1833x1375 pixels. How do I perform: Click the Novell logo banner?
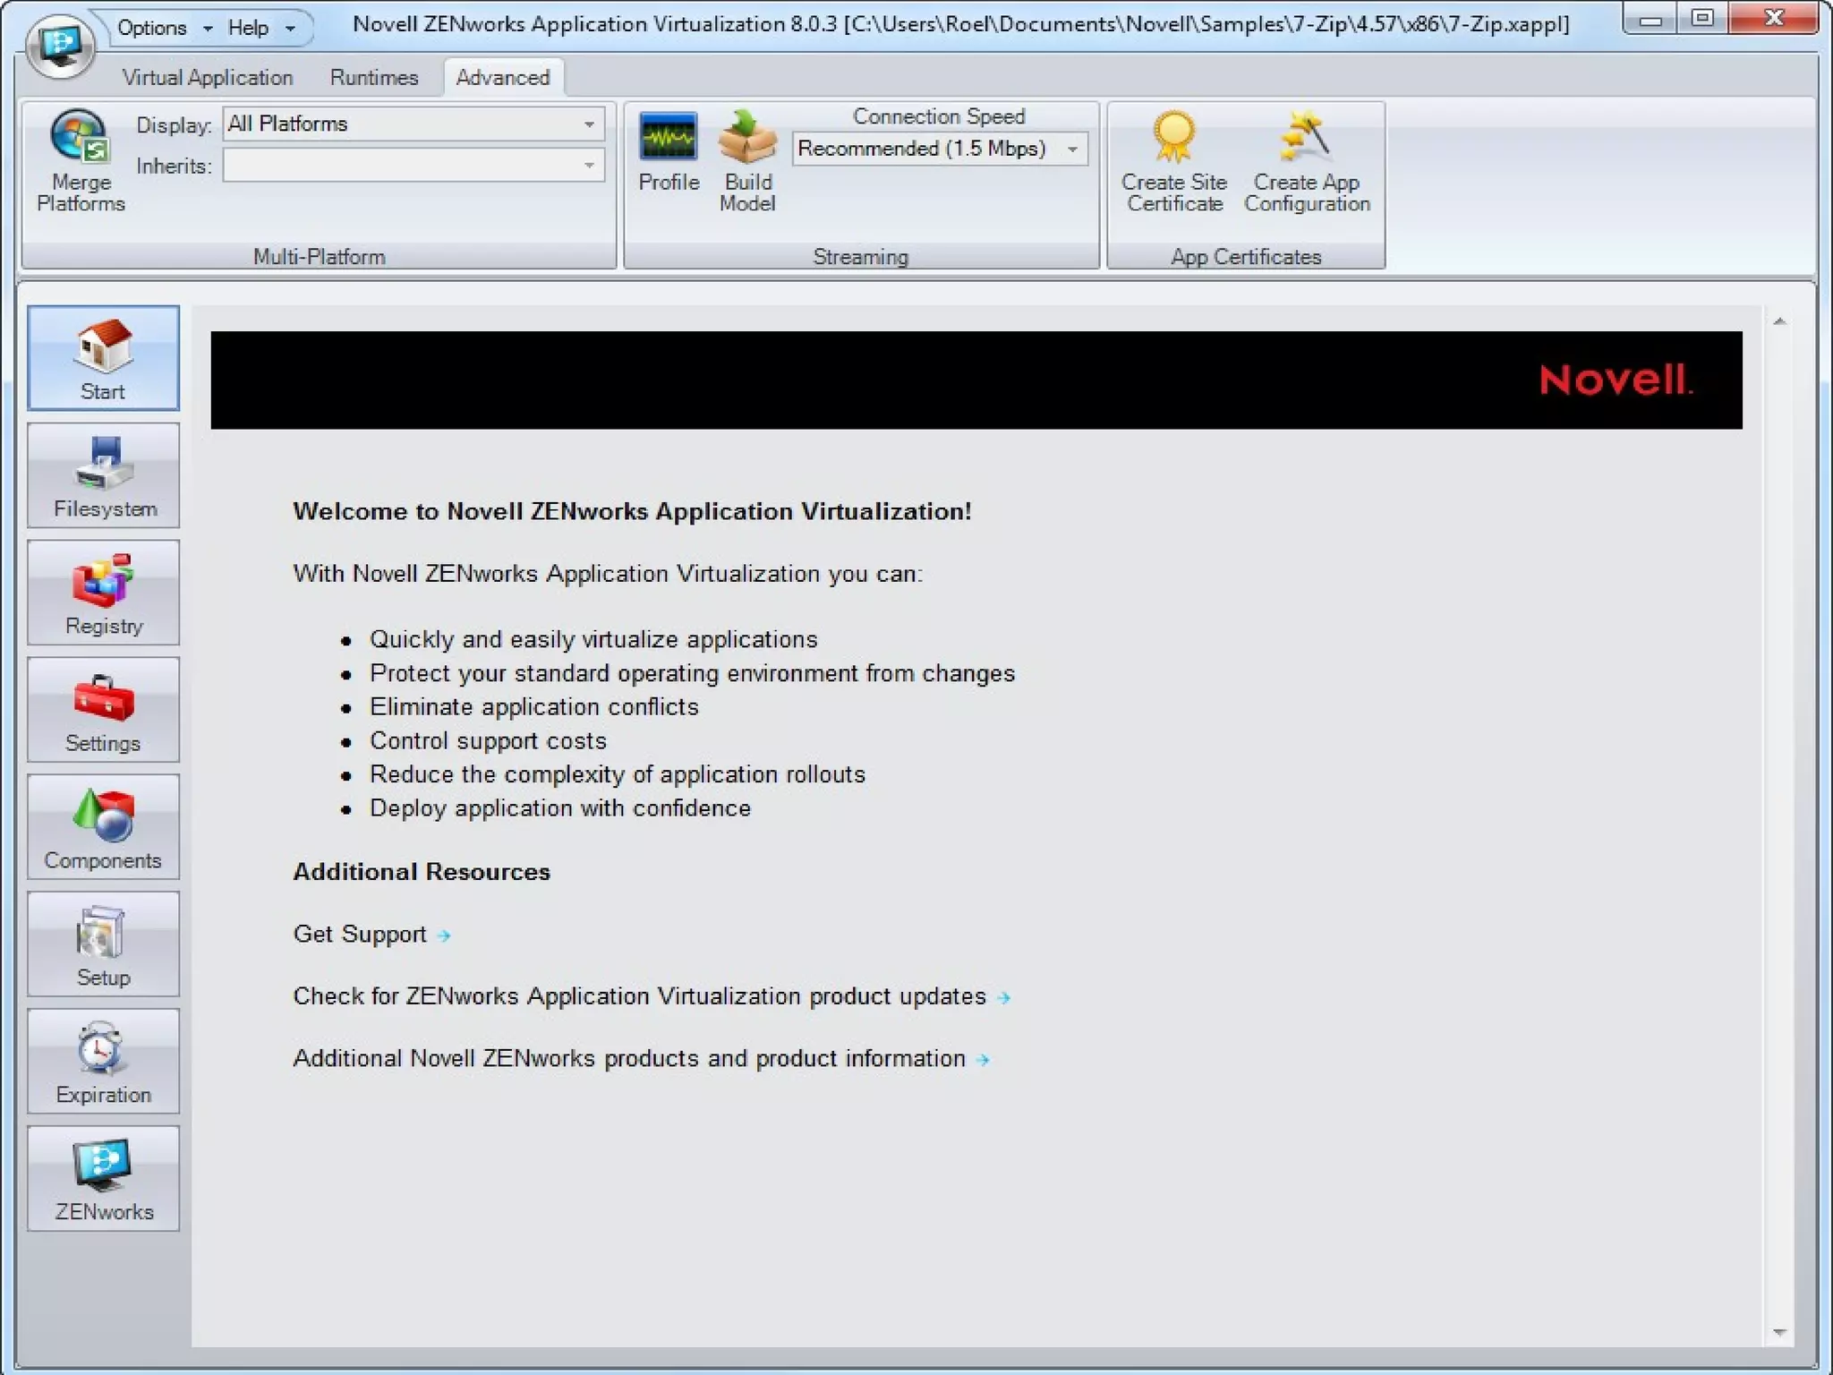(x=976, y=380)
